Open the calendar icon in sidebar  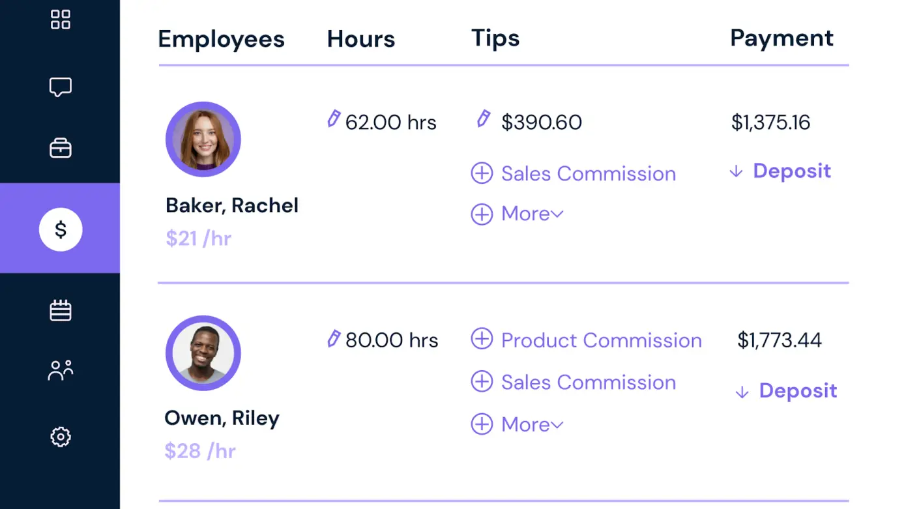60,310
